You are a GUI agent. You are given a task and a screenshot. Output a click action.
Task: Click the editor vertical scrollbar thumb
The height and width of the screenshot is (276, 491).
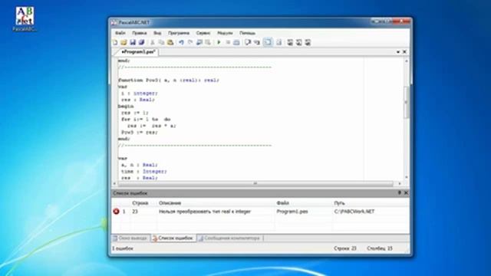407,102
